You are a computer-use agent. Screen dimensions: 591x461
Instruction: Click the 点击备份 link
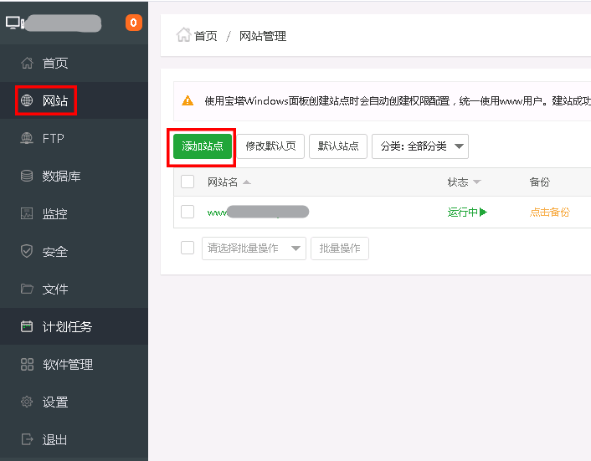pos(549,213)
